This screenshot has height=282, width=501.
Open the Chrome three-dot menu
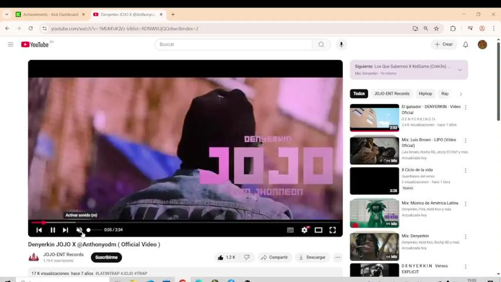(494, 29)
